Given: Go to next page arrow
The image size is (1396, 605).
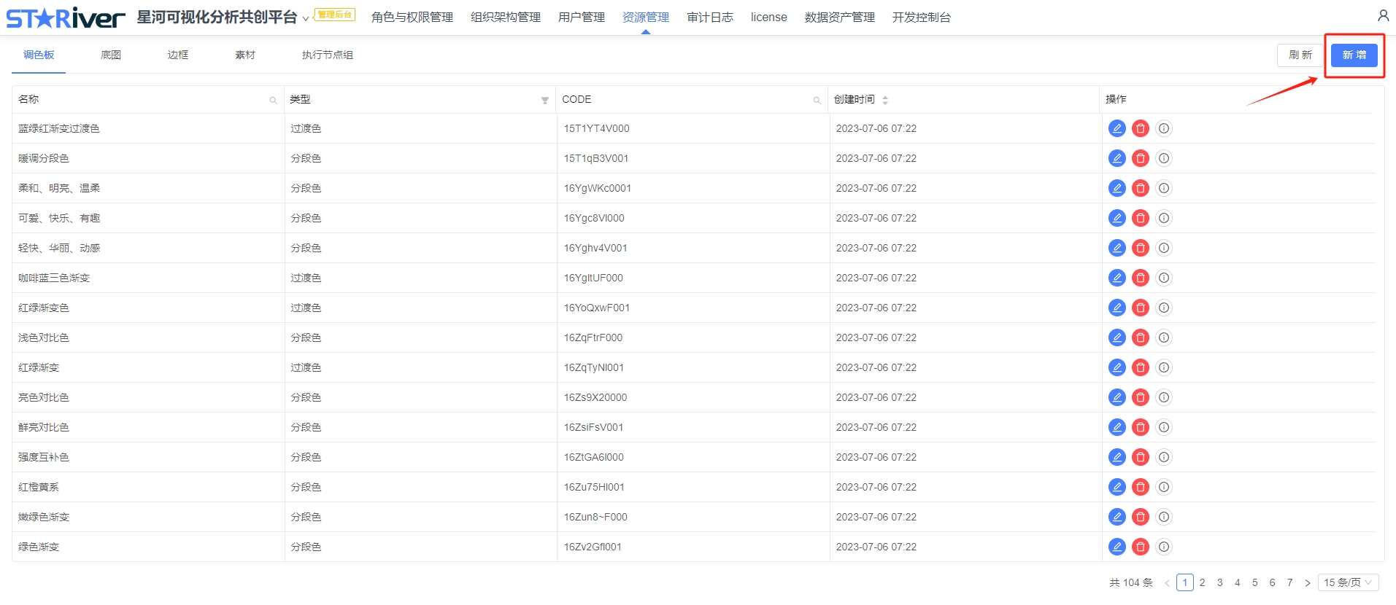Looking at the screenshot, I should click(1307, 582).
